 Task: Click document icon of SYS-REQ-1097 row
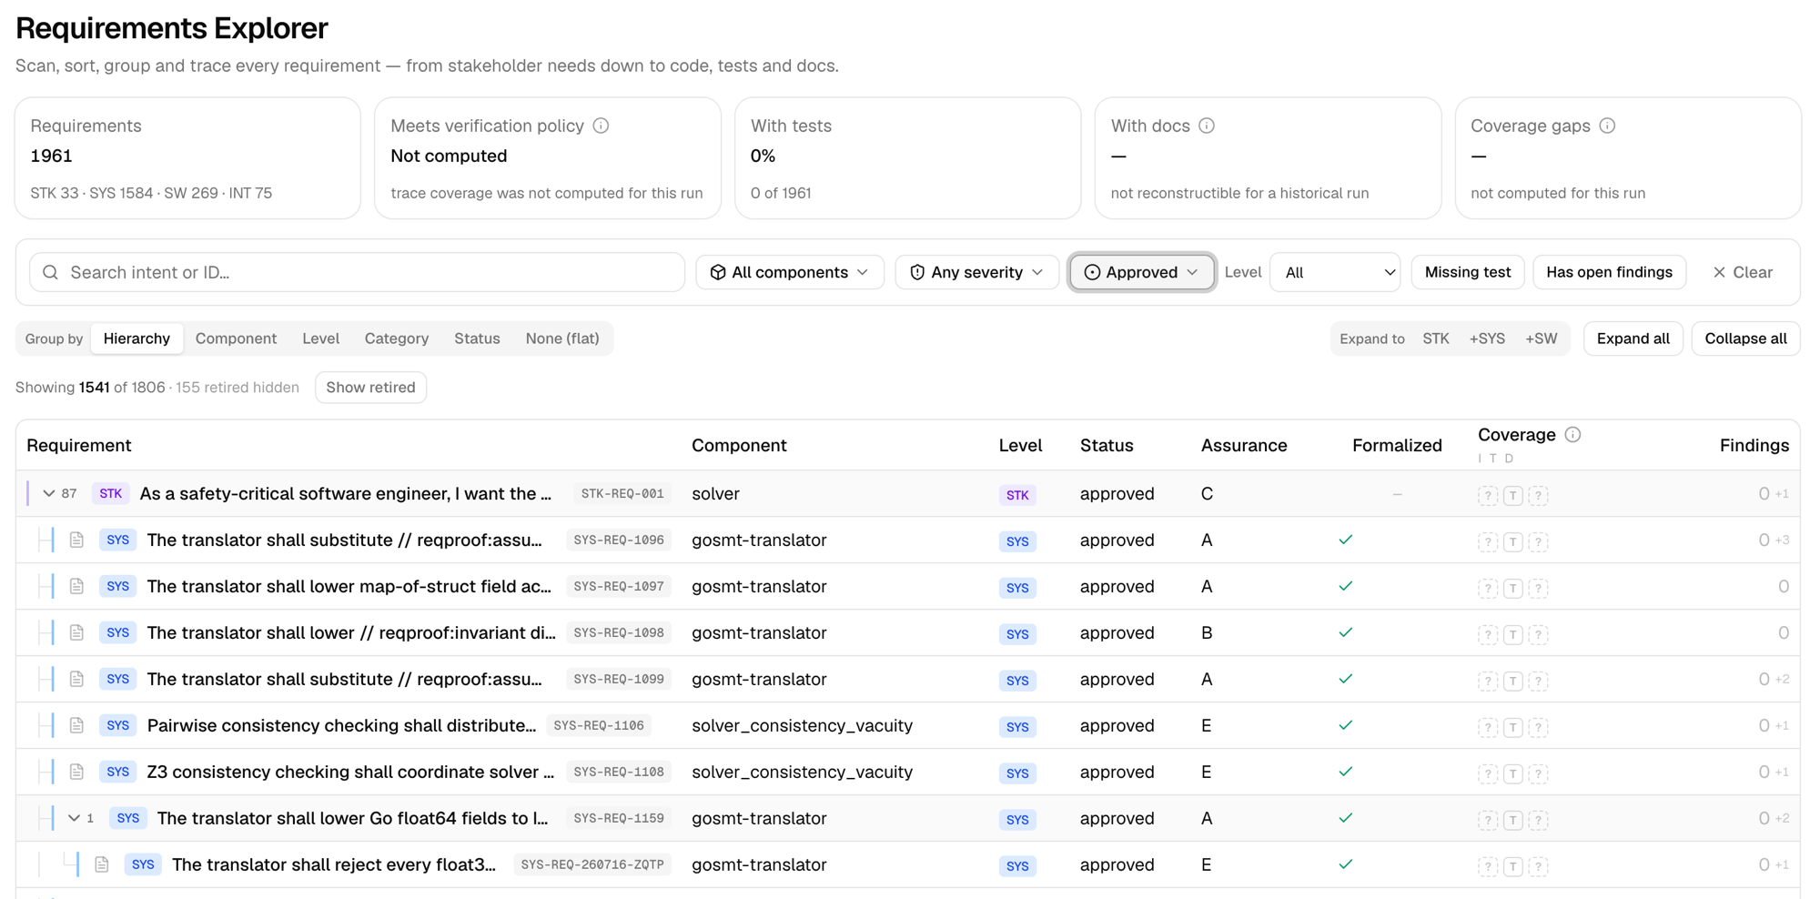click(77, 586)
